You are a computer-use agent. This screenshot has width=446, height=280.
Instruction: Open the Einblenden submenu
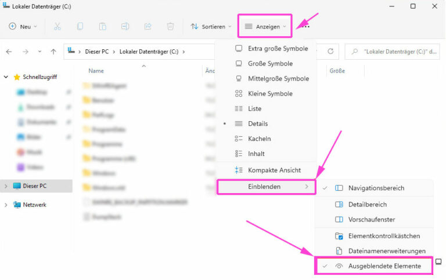pyautogui.click(x=266, y=187)
